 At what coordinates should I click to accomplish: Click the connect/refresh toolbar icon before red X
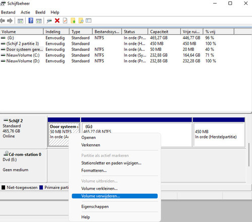coord(49,21)
